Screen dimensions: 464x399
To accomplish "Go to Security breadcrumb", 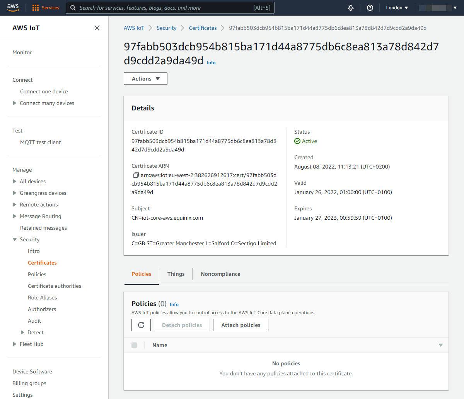I will (x=166, y=28).
